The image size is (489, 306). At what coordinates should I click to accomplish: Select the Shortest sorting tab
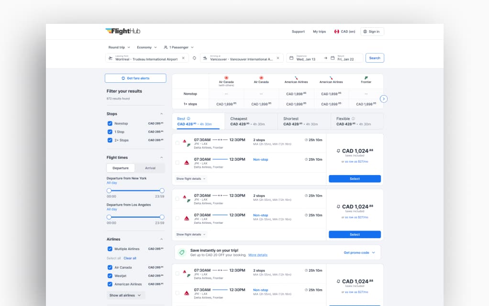[304, 121]
